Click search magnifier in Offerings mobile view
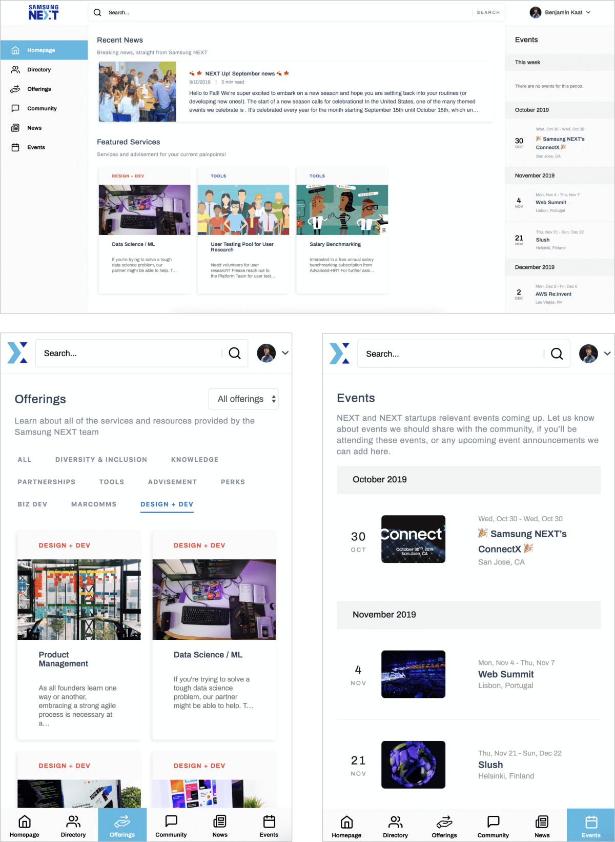Image resolution: width=615 pixels, height=842 pixels. click(235, 353)
